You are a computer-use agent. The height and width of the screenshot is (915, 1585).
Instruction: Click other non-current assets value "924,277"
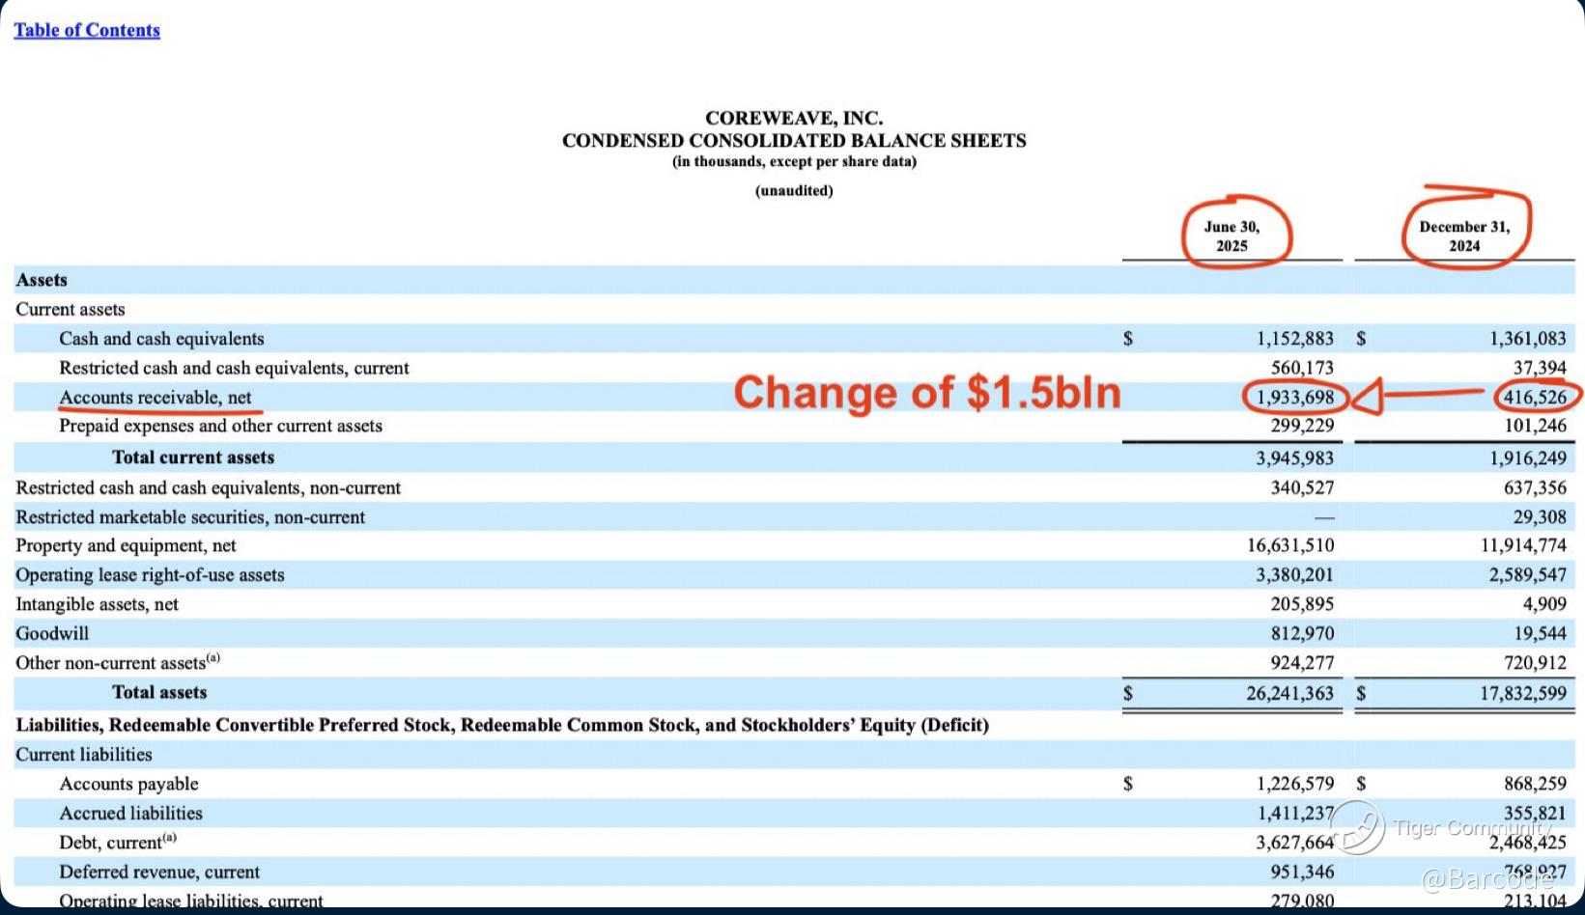click(1302, 663)
